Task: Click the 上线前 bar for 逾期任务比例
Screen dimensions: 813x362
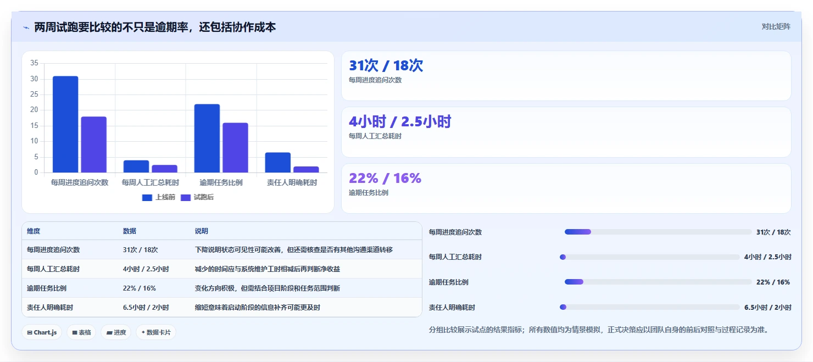Action: [x=207, y=138]
